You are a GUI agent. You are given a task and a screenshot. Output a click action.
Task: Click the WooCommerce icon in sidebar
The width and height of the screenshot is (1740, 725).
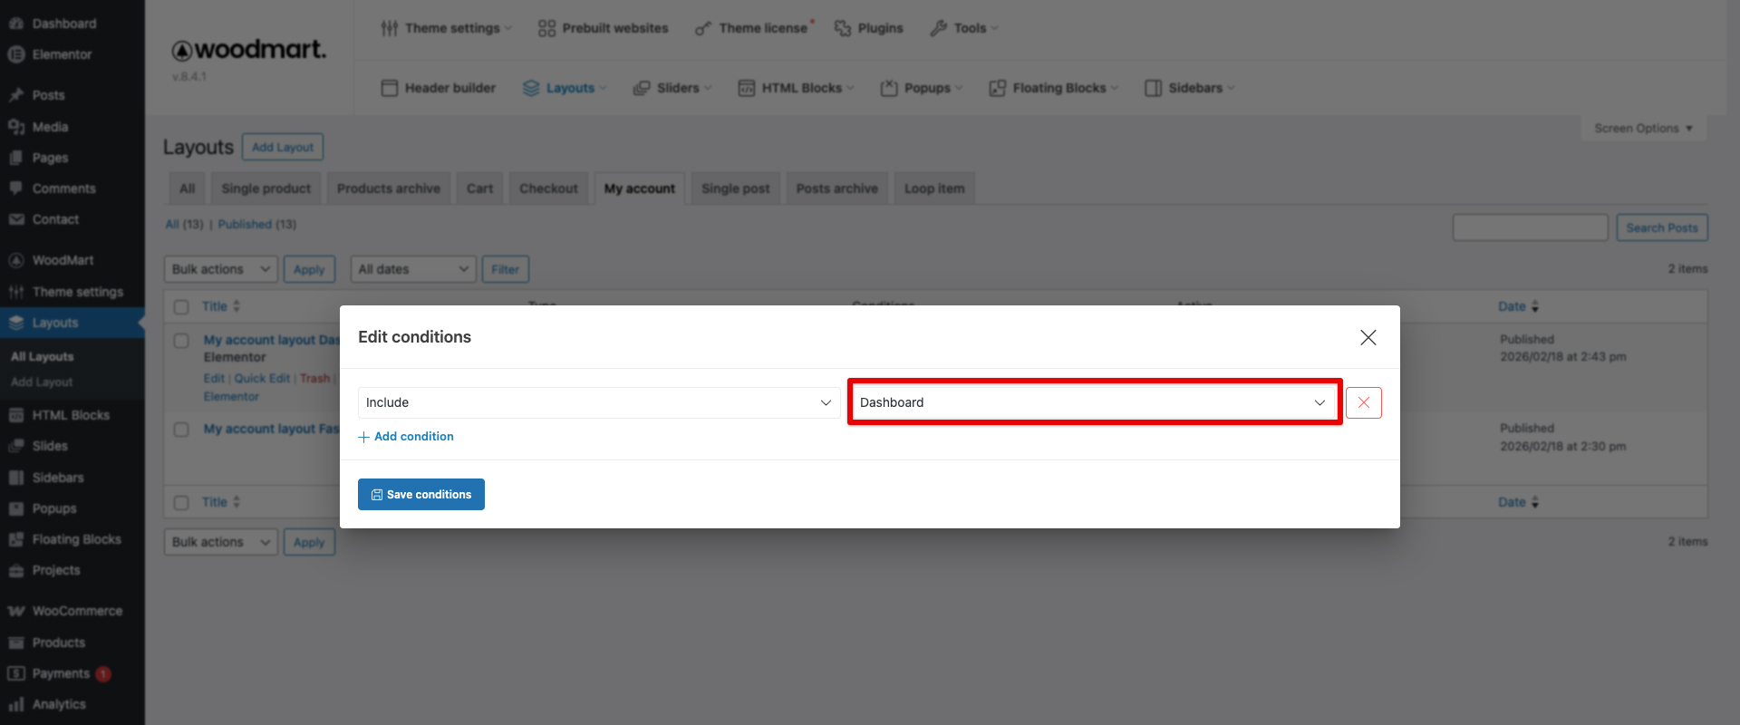16,611
